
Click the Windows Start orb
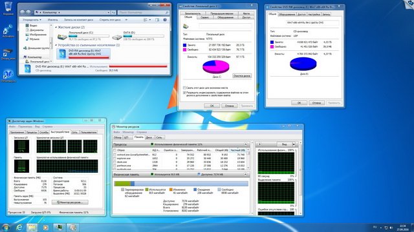click(x=6, y=227)
